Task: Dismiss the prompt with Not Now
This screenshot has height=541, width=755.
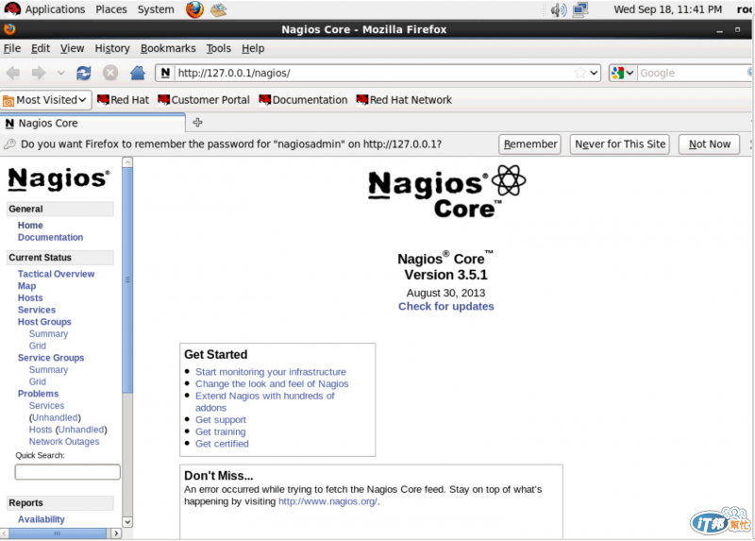Action: click(709, 144)
